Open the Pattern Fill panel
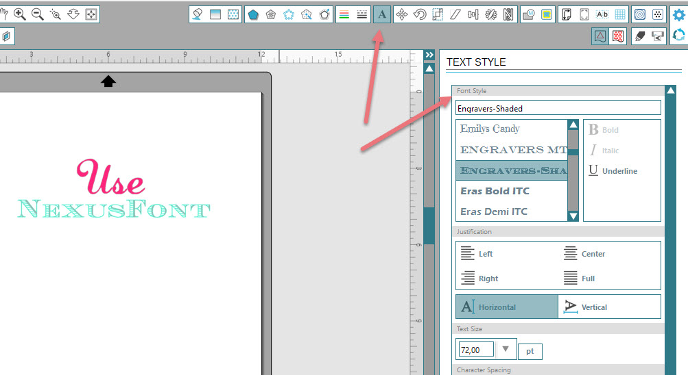This screenshot has width=688, height=375. click(x=233, y=14)
